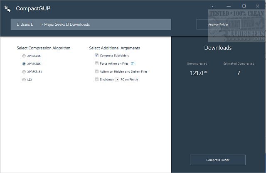Click the 'Uncompressed' label
Screen dimensions: 266x173
point(197,63)
